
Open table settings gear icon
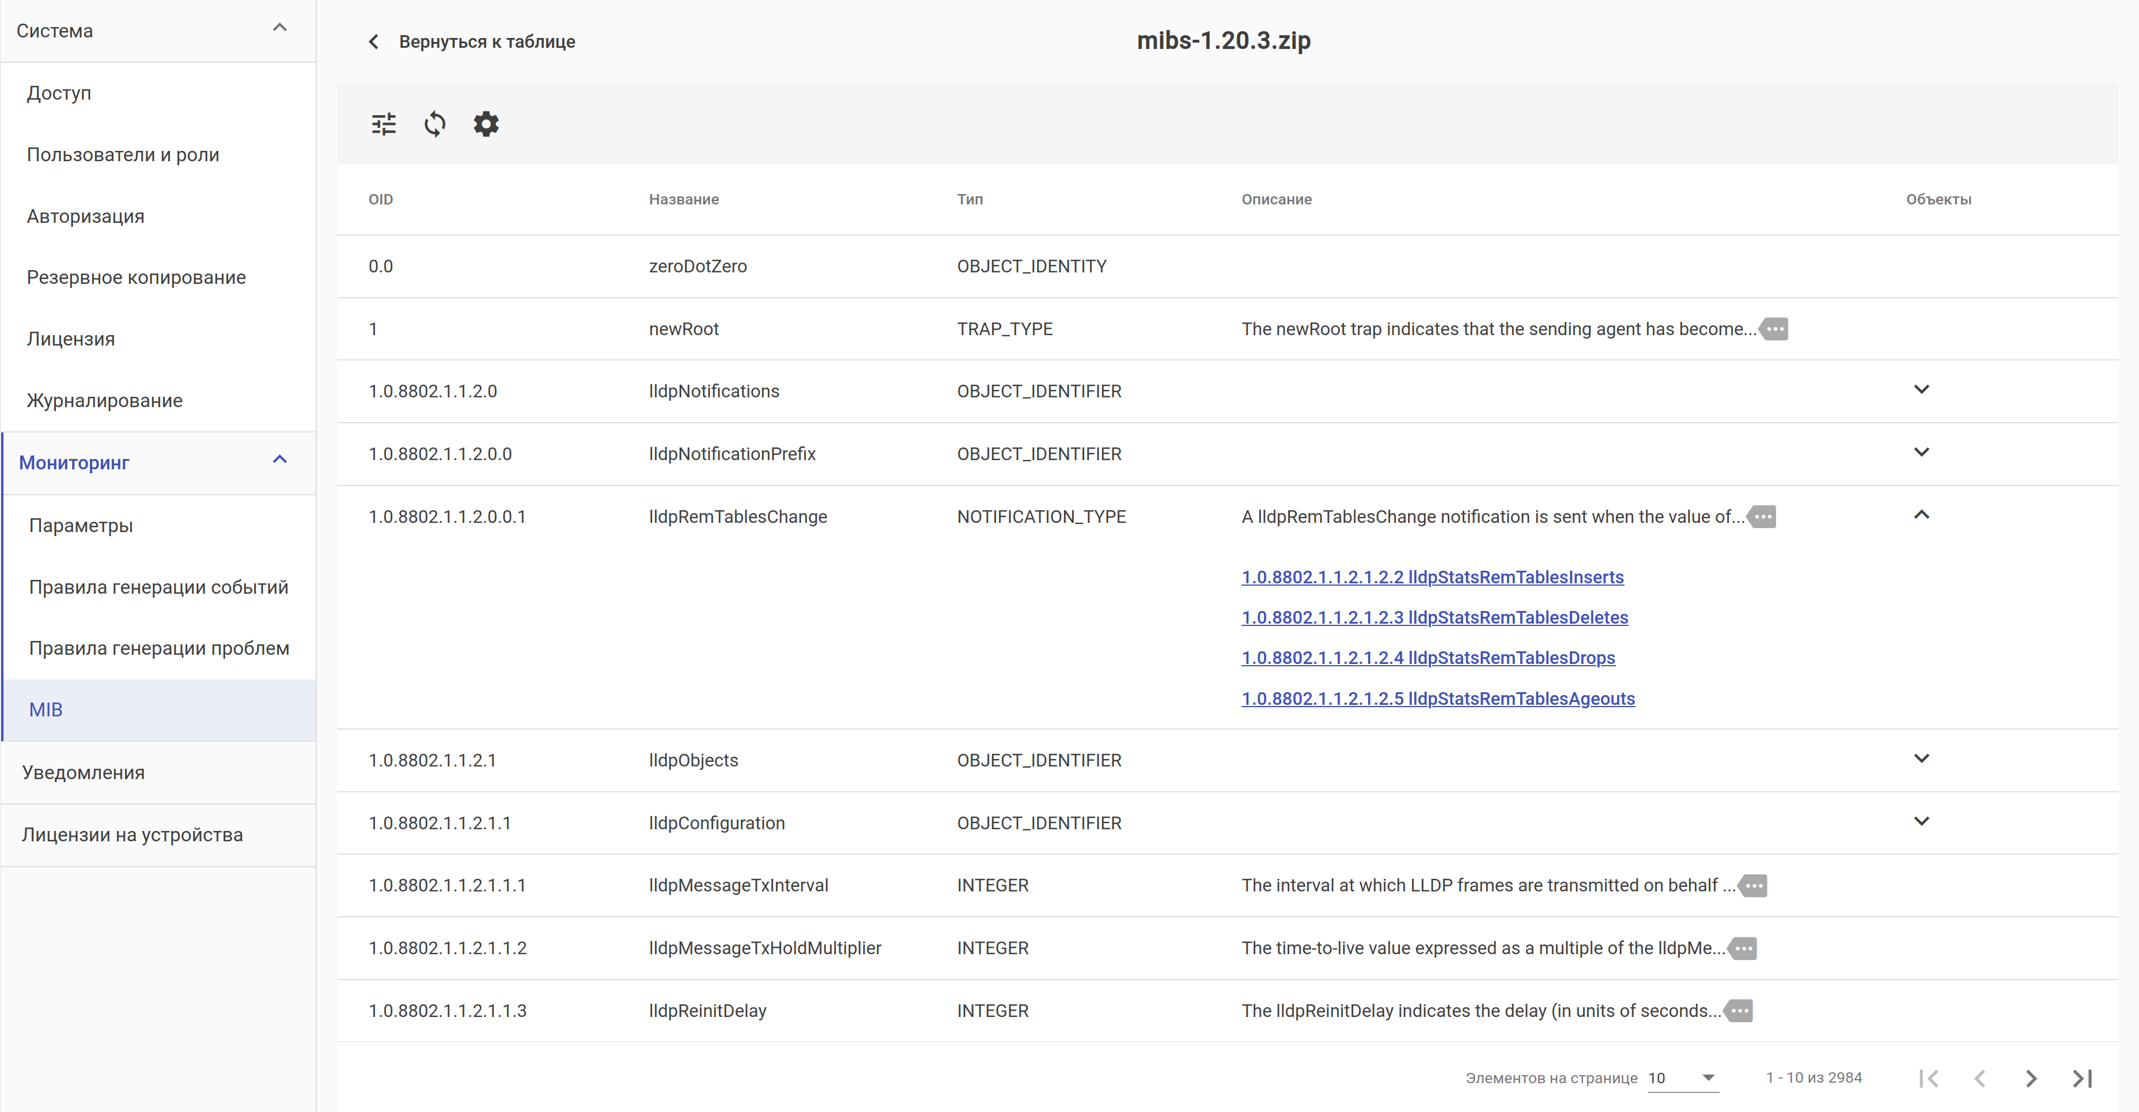pos(486,124)
